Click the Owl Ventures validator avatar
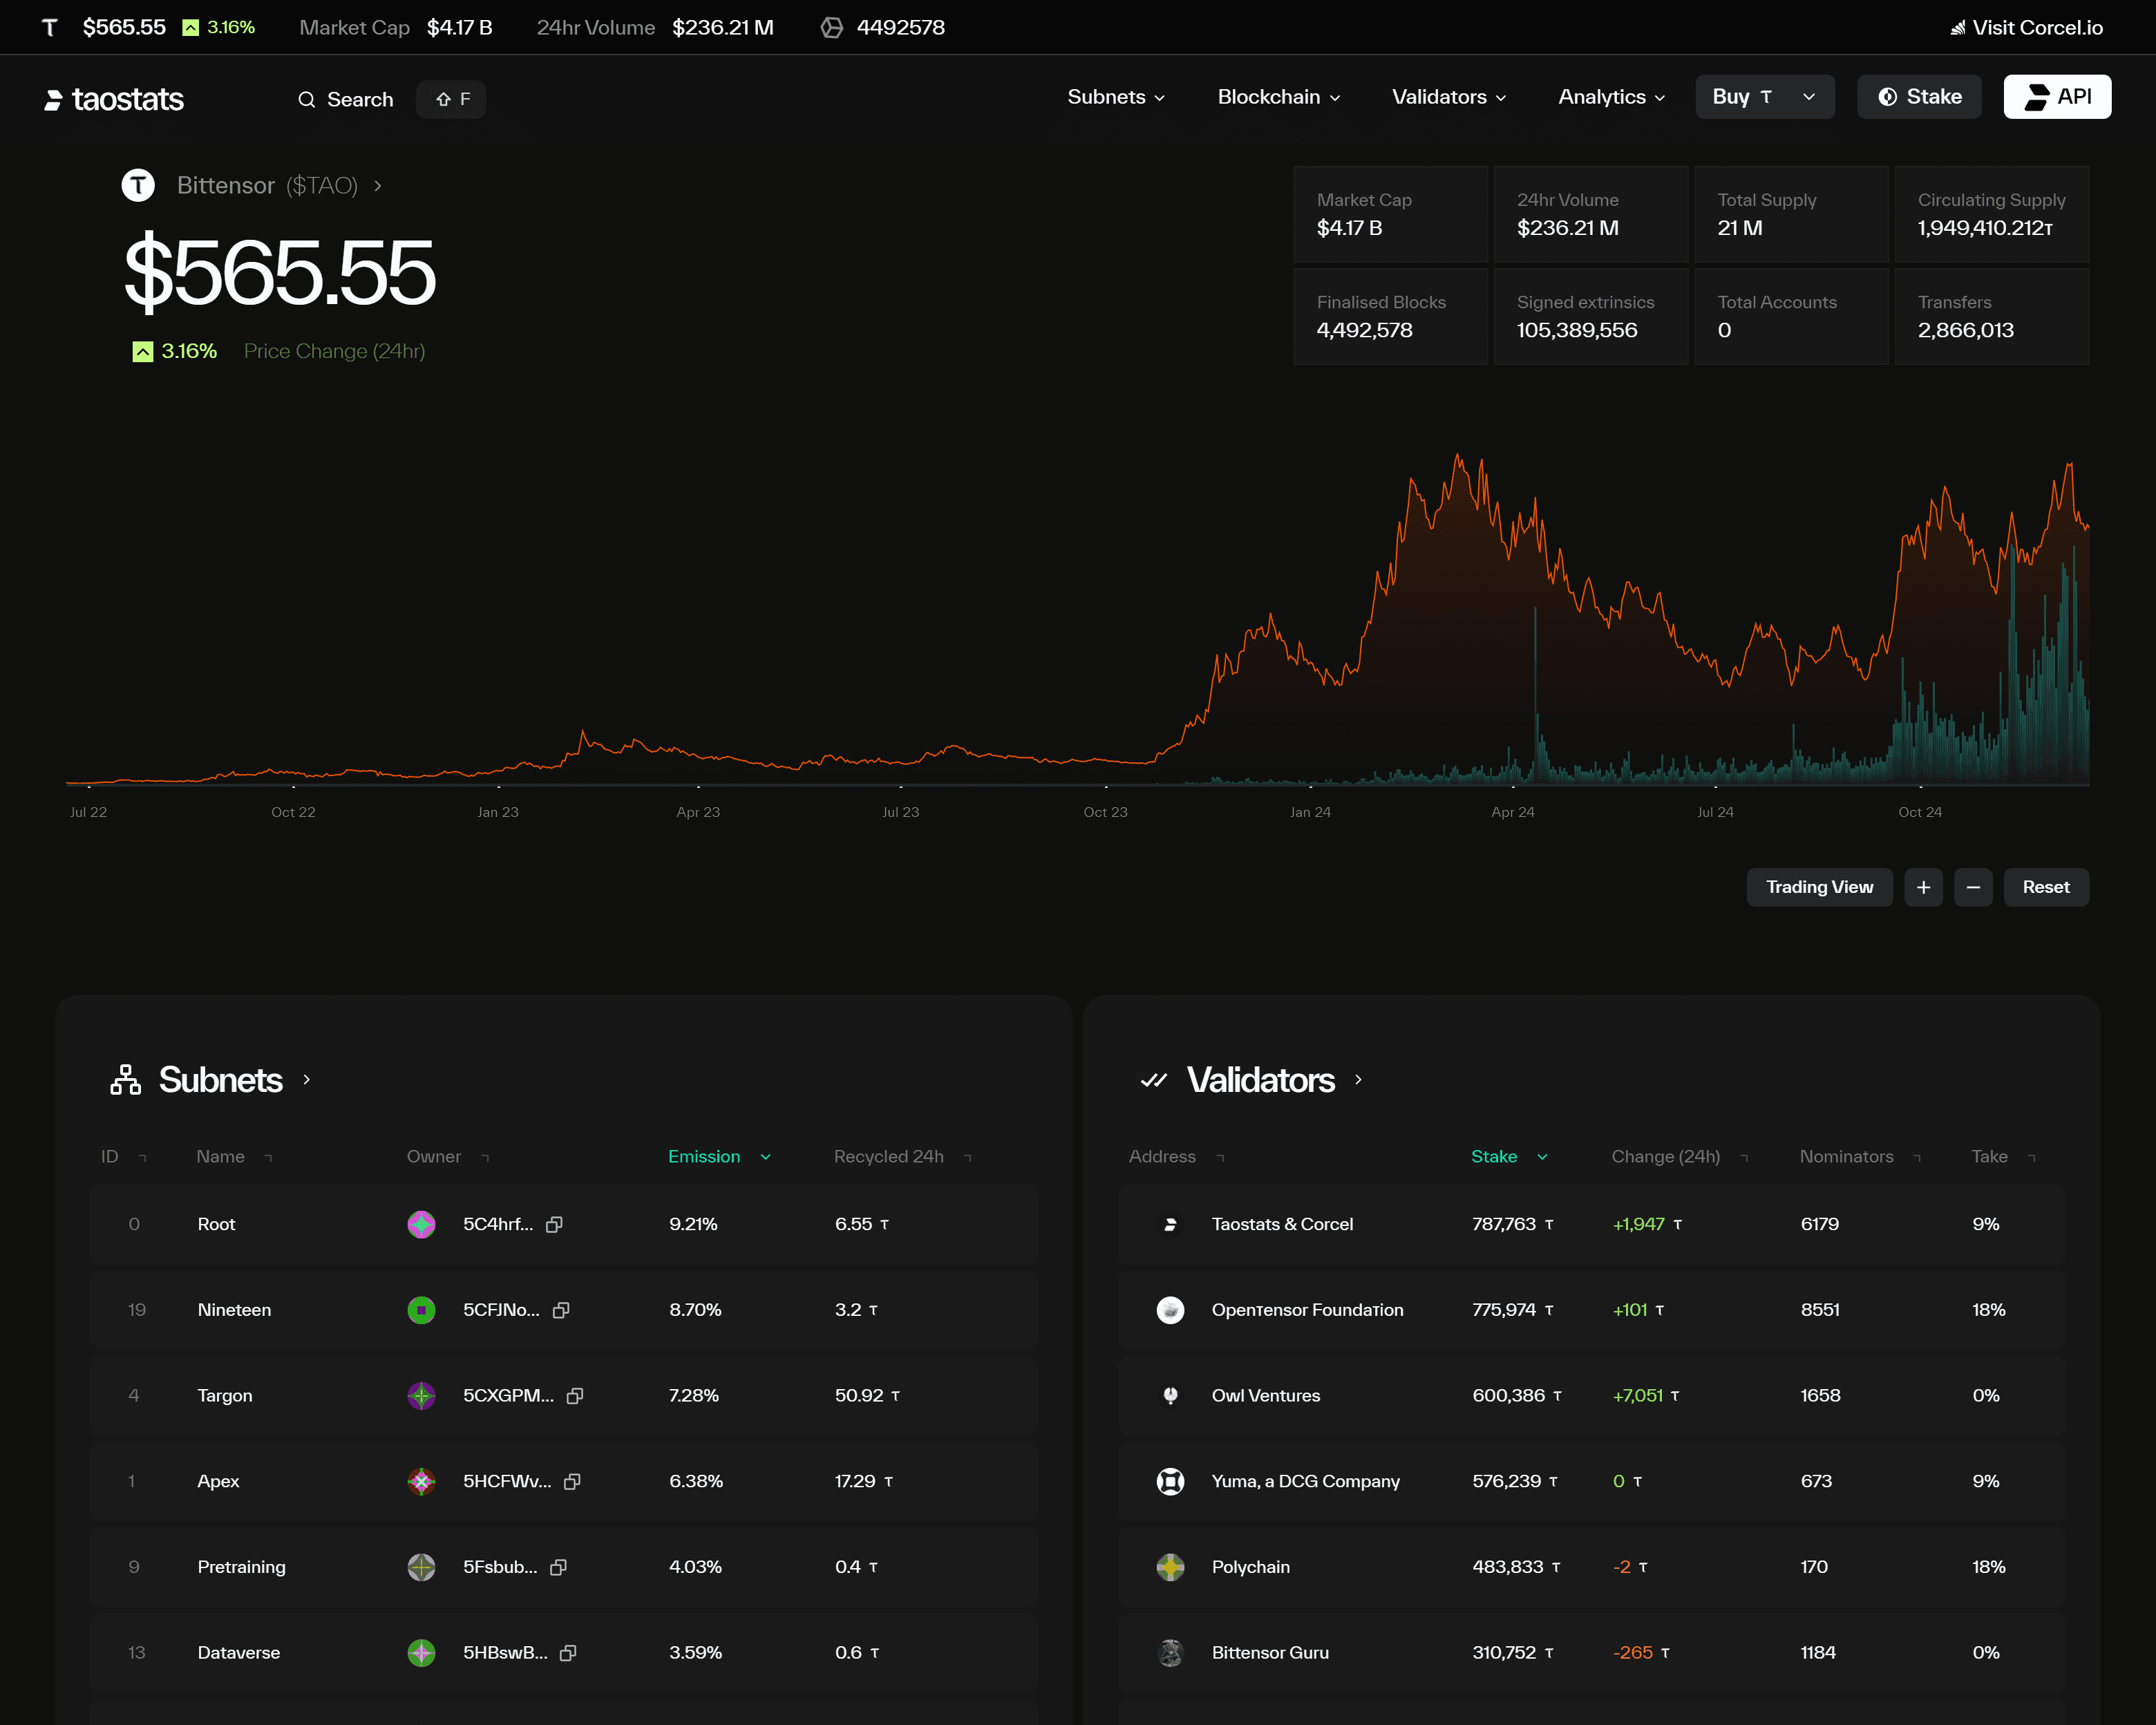This screenshot has height=1725, width=2156. click(x=1170, y=1396)
